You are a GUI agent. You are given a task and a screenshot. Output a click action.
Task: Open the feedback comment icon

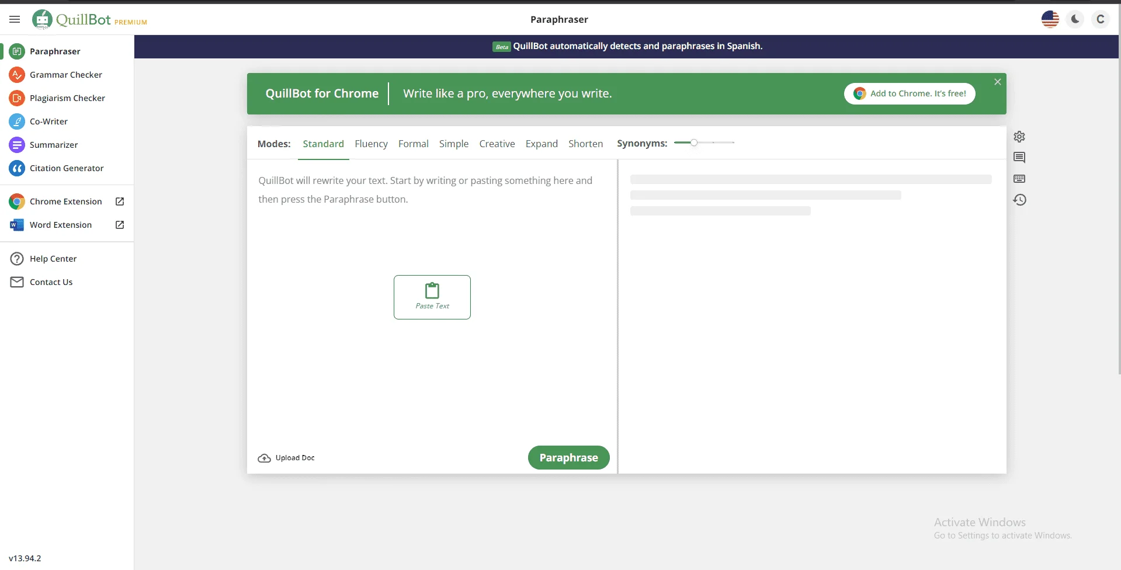[1019, 158]
